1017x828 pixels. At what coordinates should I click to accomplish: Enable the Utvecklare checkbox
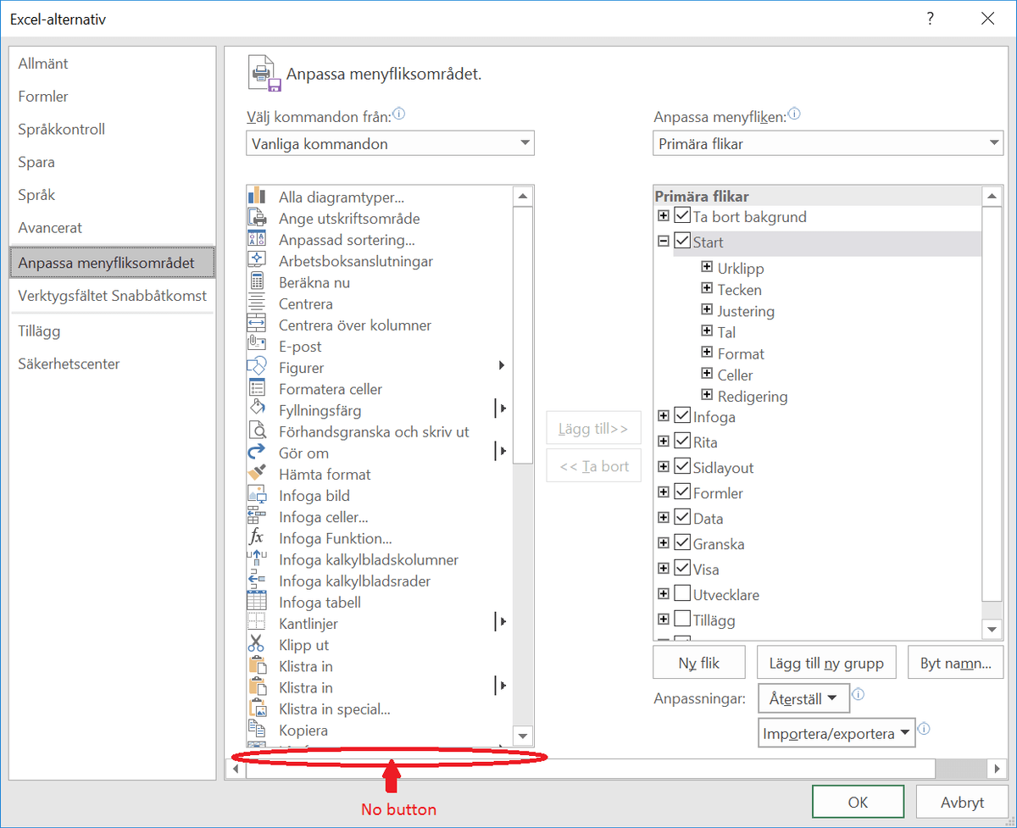click(682, 594)
